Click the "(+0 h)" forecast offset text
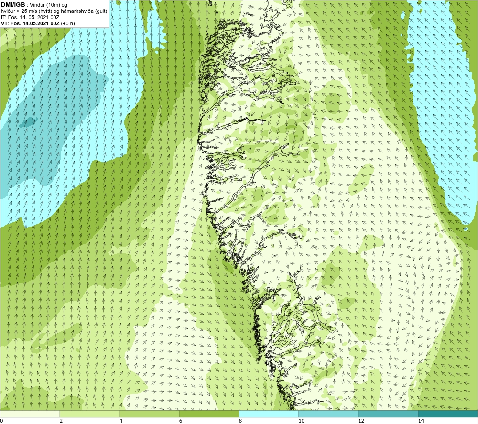The image size is (478, 424). (68, 23)
